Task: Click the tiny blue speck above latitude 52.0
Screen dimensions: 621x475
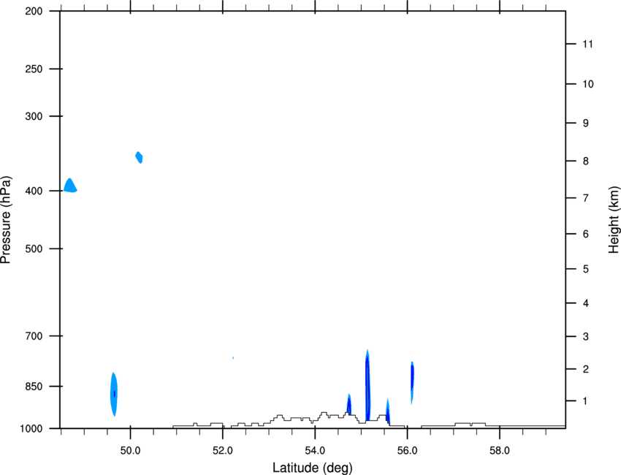Action: coord(233,358)
